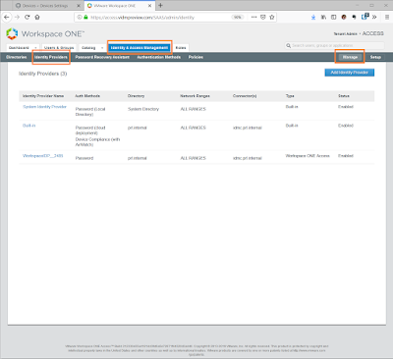Click the round red profile extension icon
This screenshot has height=359, width=393.
(344, 18)
